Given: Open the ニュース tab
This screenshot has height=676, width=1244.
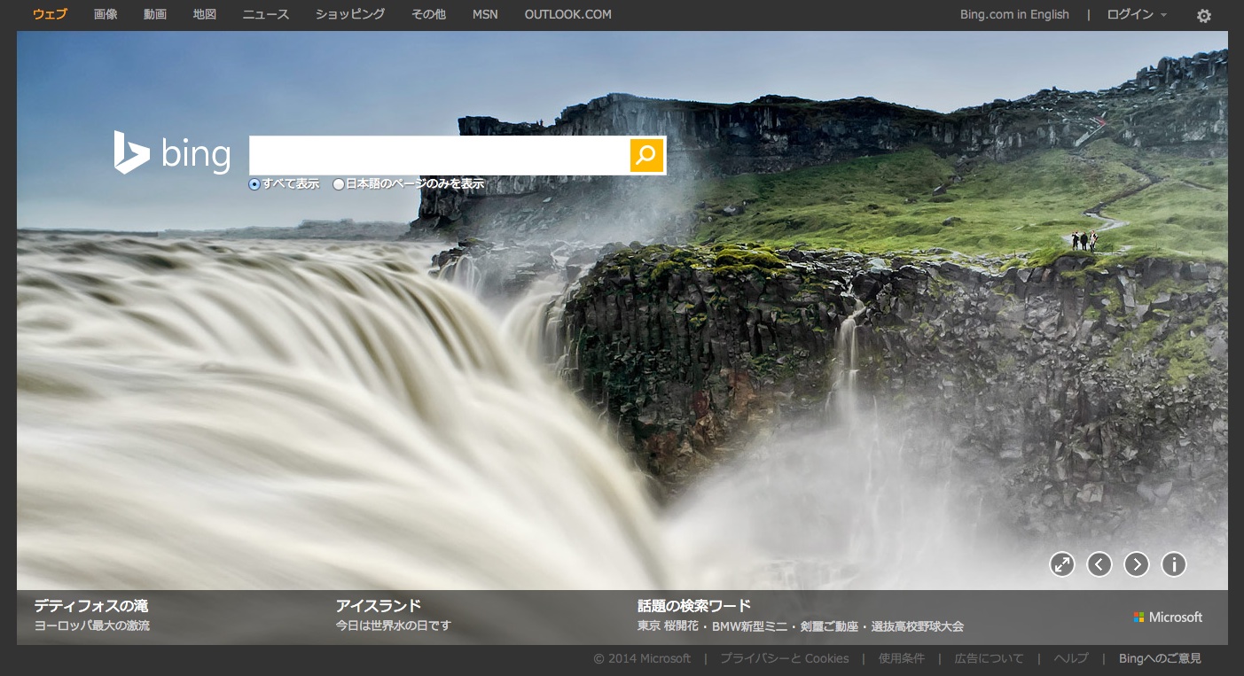Looking at the screenshot, I should (266, 14).
